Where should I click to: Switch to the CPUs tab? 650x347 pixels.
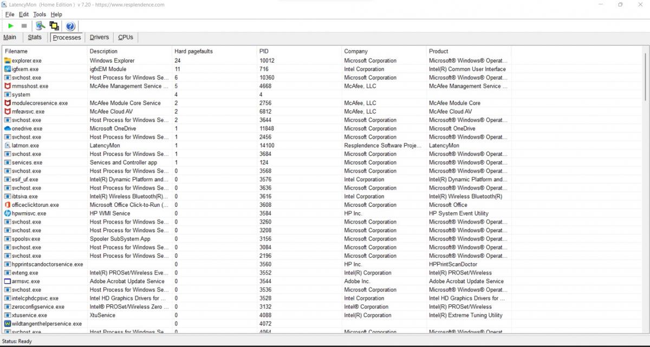click(126, 37)
